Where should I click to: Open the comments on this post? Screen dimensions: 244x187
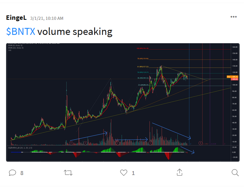(x=12, y=173)
